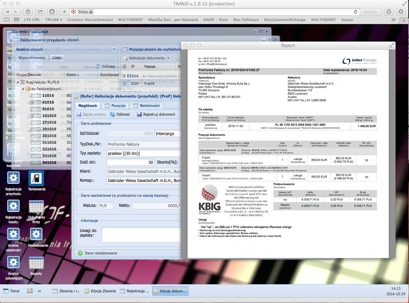Click the Typ zapłaty combo box
The image size is (409, 303).
(144, 153)
